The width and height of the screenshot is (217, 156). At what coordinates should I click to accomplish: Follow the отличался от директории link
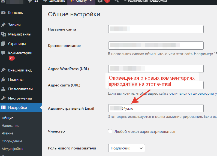(193, 94)
